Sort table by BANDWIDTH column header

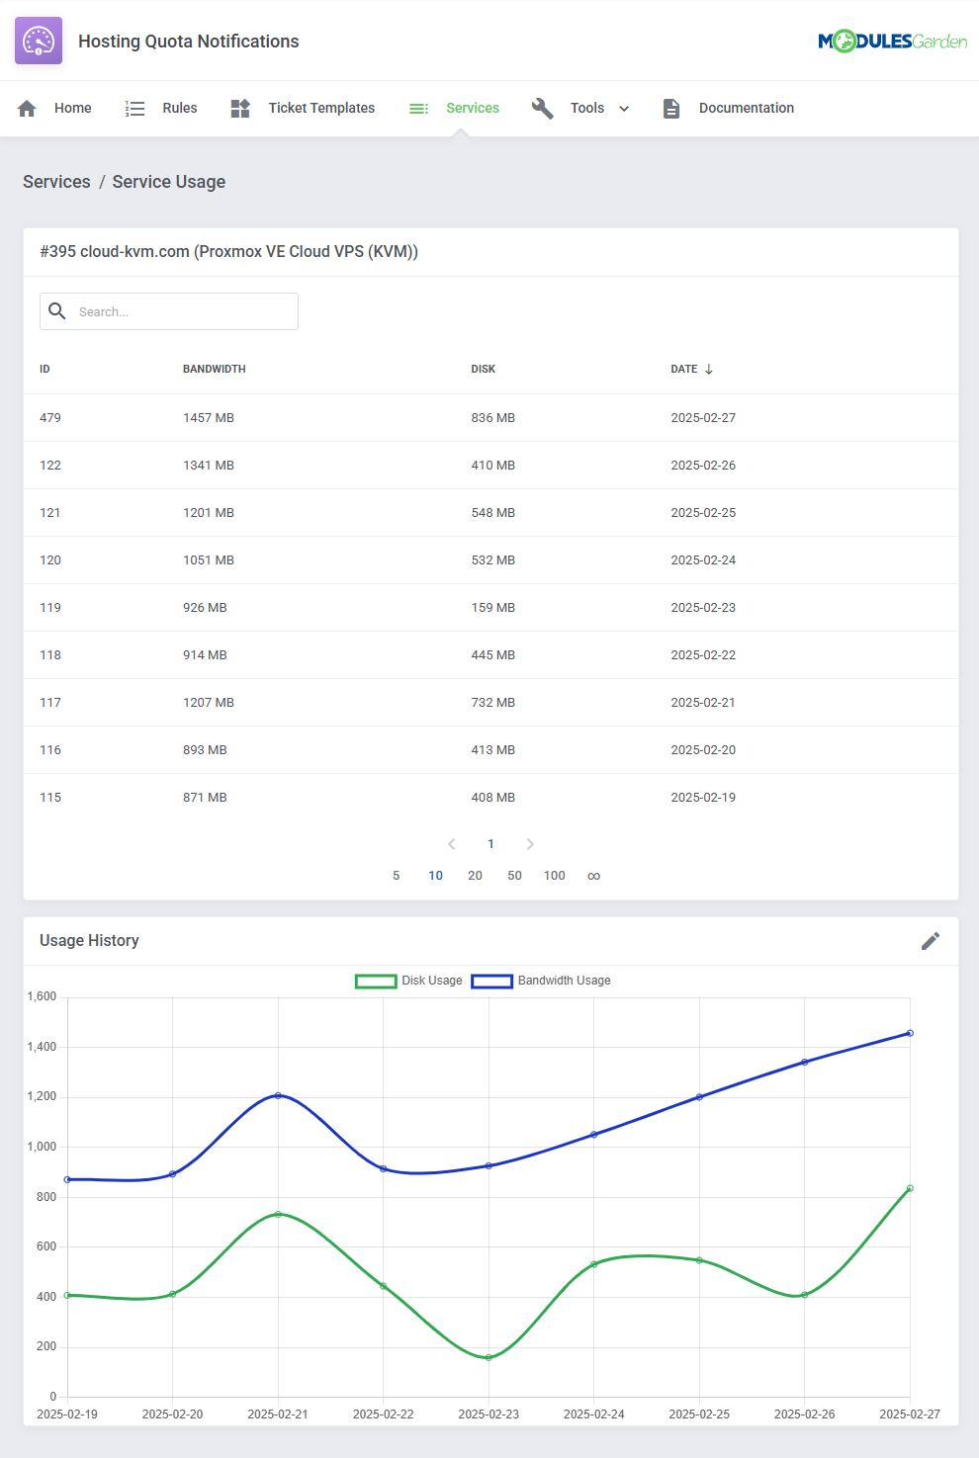pyautogui.click(x=215, y=369)
